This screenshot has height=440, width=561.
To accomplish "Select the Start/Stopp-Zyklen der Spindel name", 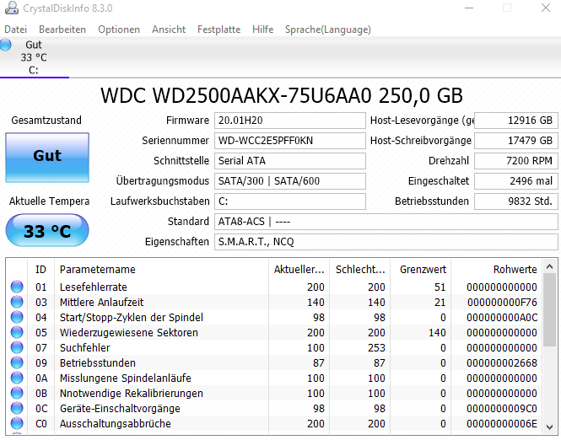I will (132, 318).
